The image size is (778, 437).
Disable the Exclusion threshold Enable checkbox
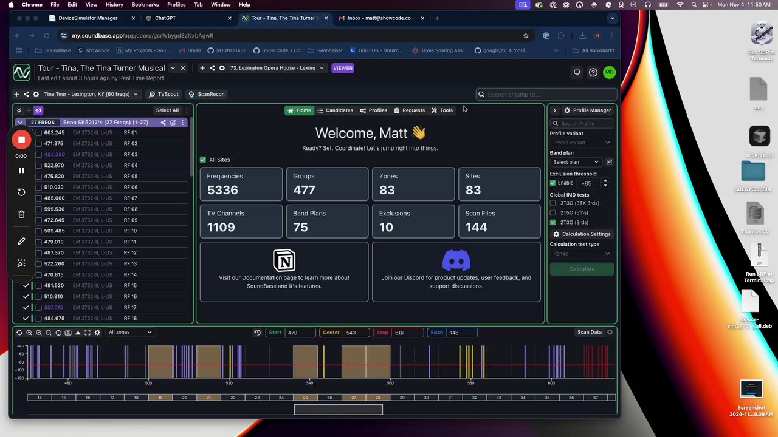coord(553,183)
